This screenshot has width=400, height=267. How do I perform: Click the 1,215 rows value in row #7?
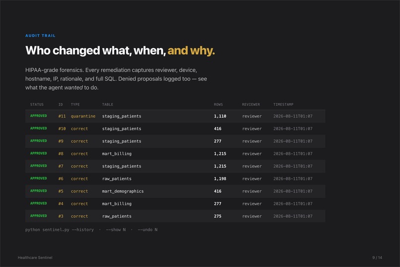(x=220, y=166)
